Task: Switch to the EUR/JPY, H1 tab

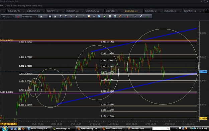Action: [55, 11]
